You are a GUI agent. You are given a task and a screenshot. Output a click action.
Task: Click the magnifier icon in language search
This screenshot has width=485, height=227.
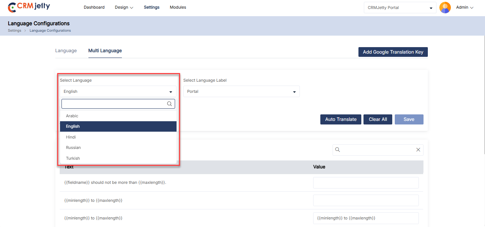(169, 104)
